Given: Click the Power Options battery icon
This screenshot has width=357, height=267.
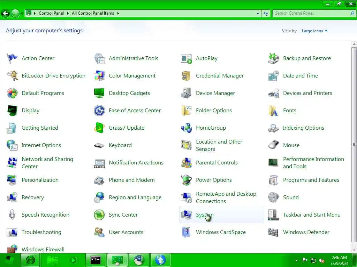Looking at the screenshot, I should pos(186,180).
